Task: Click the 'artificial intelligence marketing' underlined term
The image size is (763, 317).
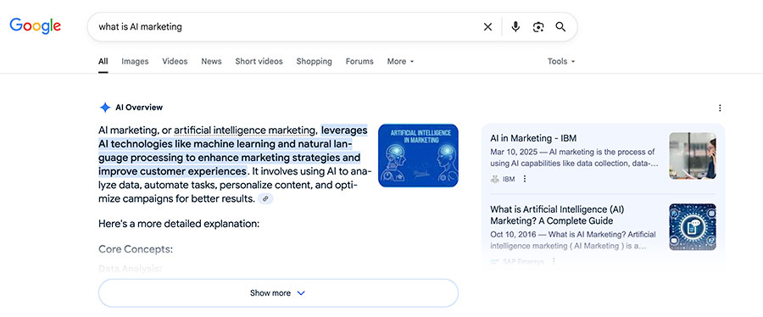Action: pos(245,131)
